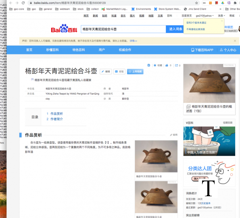Open the browser Extensions puzzle icon
240x218 pixels.
(x=235, y=3)
